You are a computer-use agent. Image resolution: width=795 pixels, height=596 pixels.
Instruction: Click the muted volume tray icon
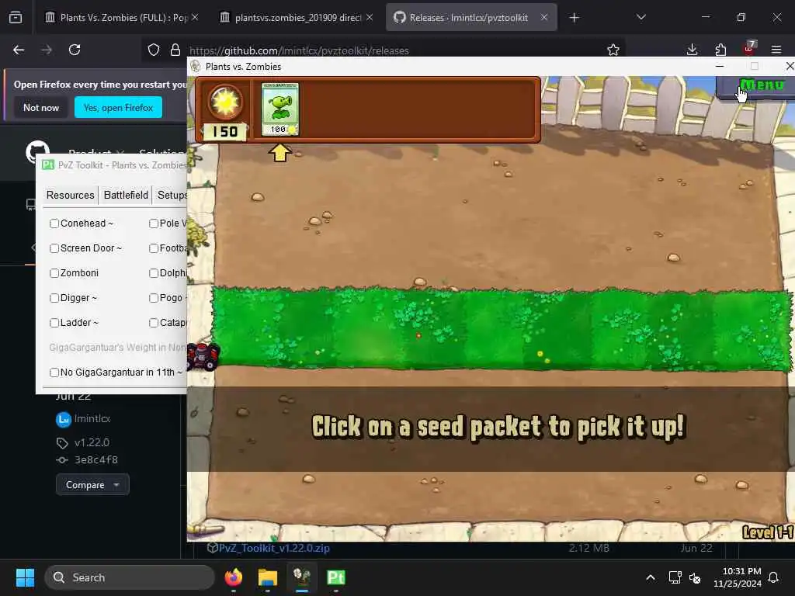[x=695, y=577]
